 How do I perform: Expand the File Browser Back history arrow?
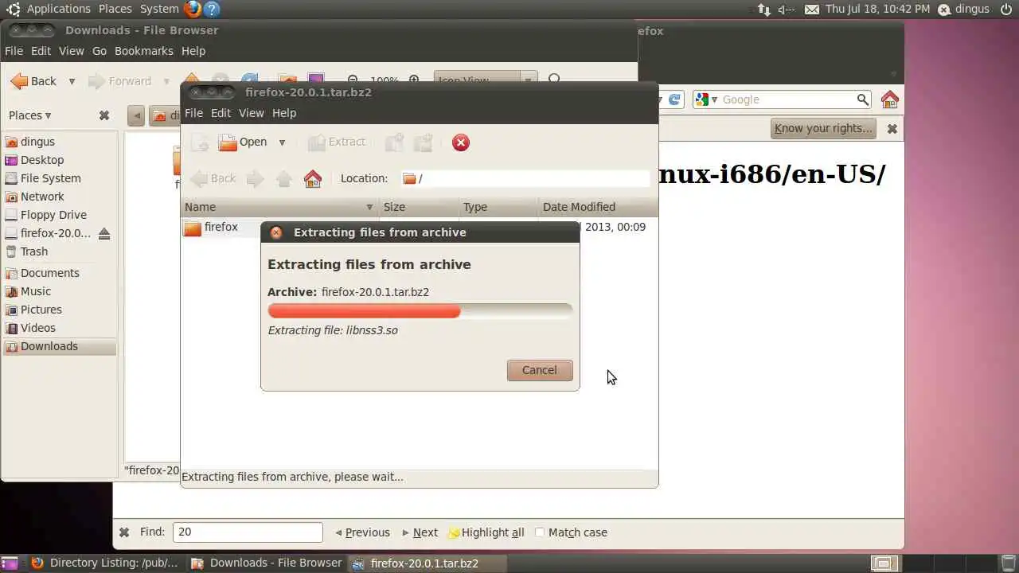[72, 81]
